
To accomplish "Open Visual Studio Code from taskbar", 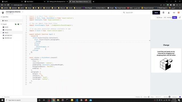I will [76, 100].
